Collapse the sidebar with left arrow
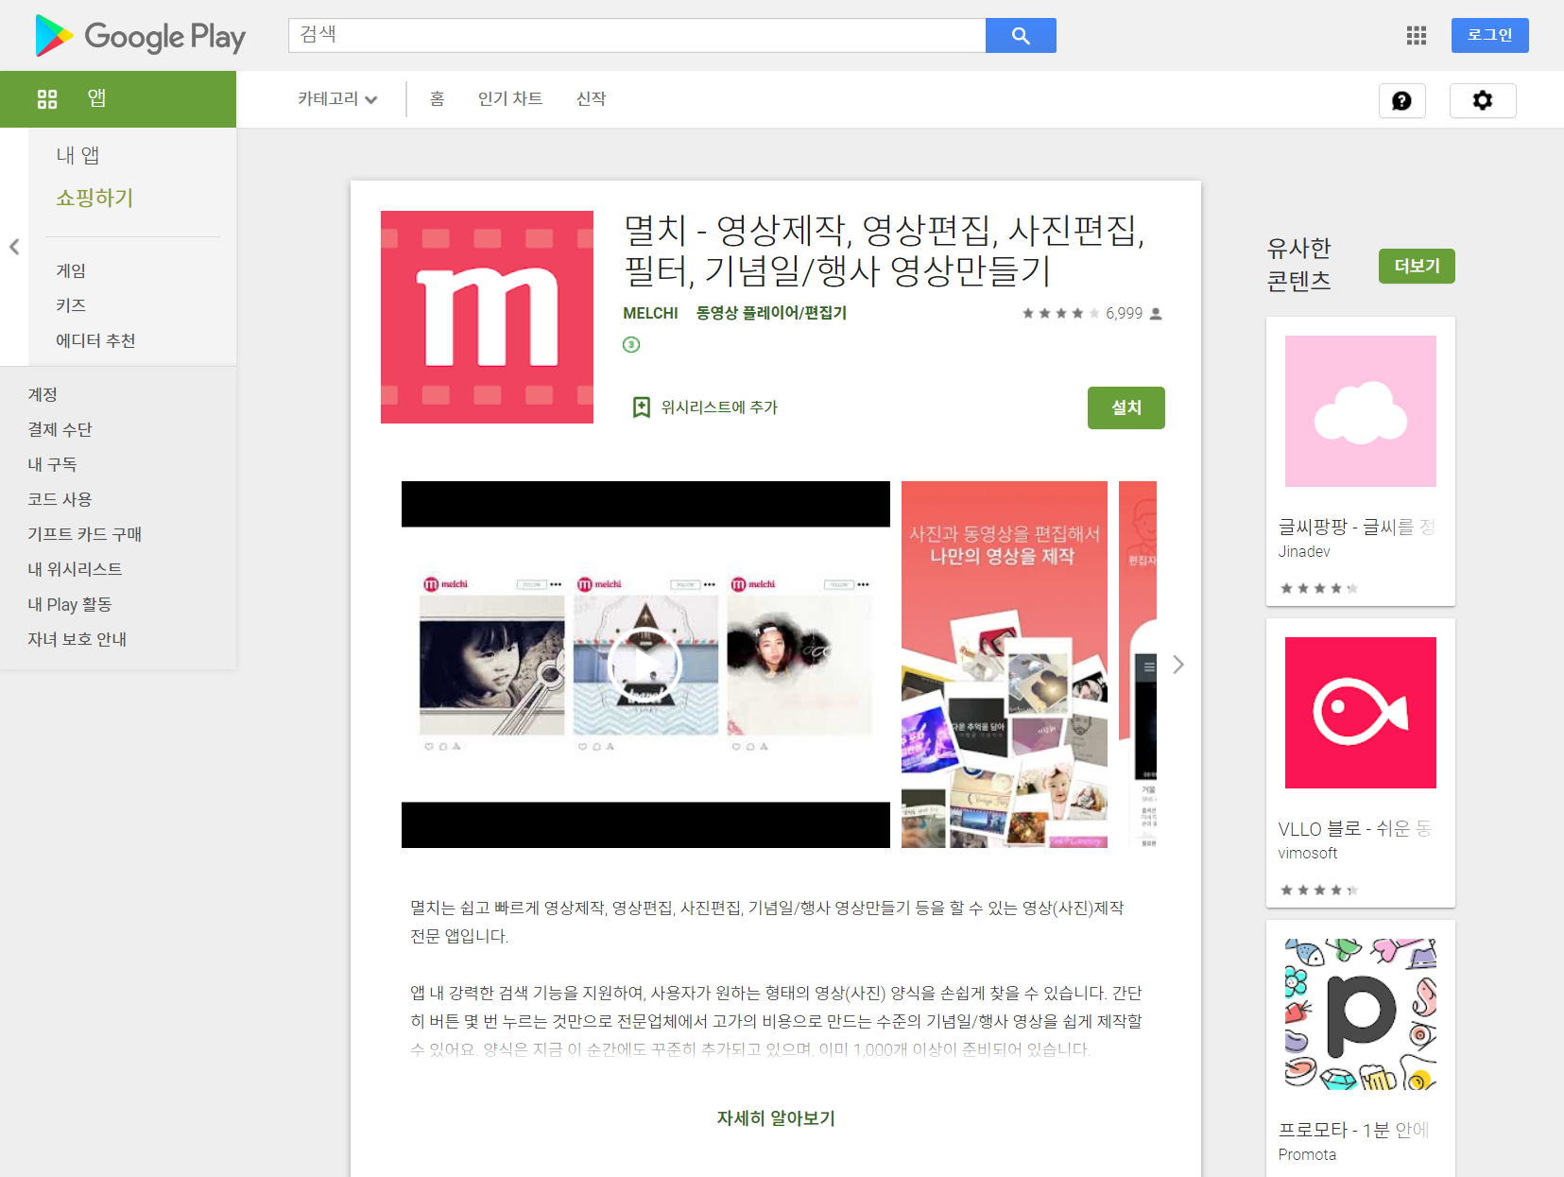The image size is (1564, 1177). click(x=14, y=247)
